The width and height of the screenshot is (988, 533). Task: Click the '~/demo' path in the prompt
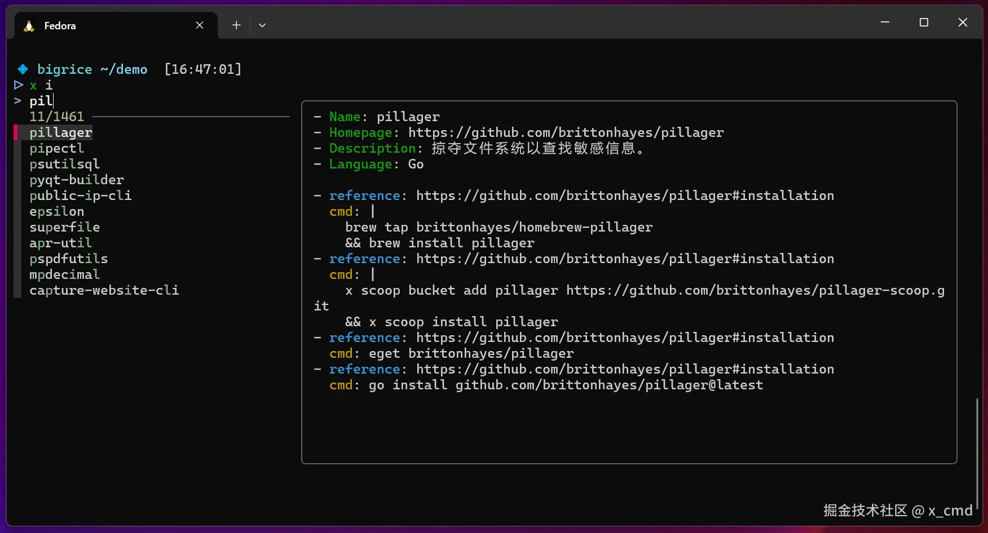pos(124,69)
